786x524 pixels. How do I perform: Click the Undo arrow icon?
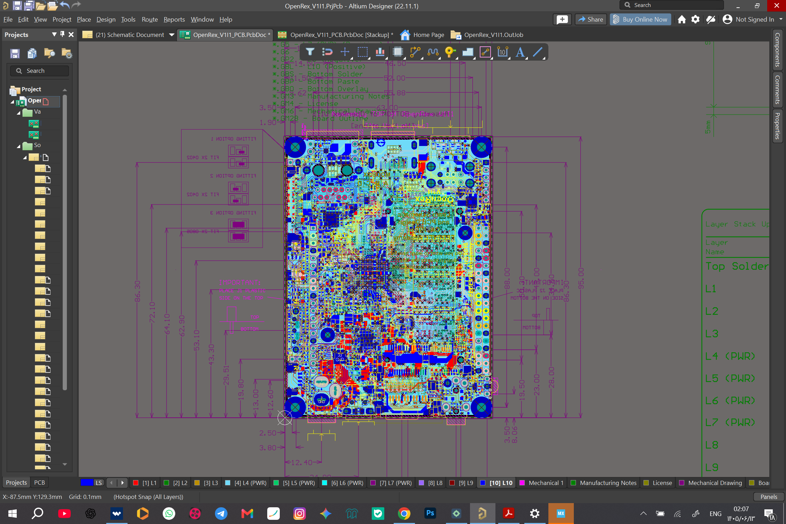(x=65, y=5)
